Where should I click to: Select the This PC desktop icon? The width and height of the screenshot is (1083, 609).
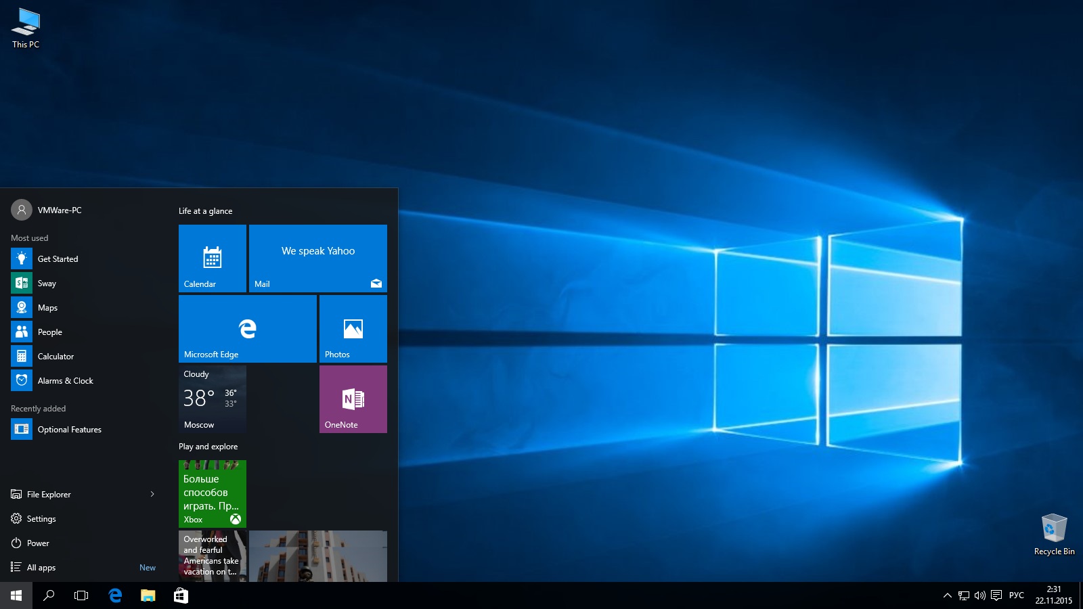point(26,28)
